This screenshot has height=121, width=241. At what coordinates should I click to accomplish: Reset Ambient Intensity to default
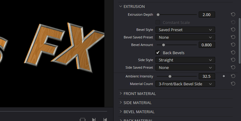click(x=233, y=76)
